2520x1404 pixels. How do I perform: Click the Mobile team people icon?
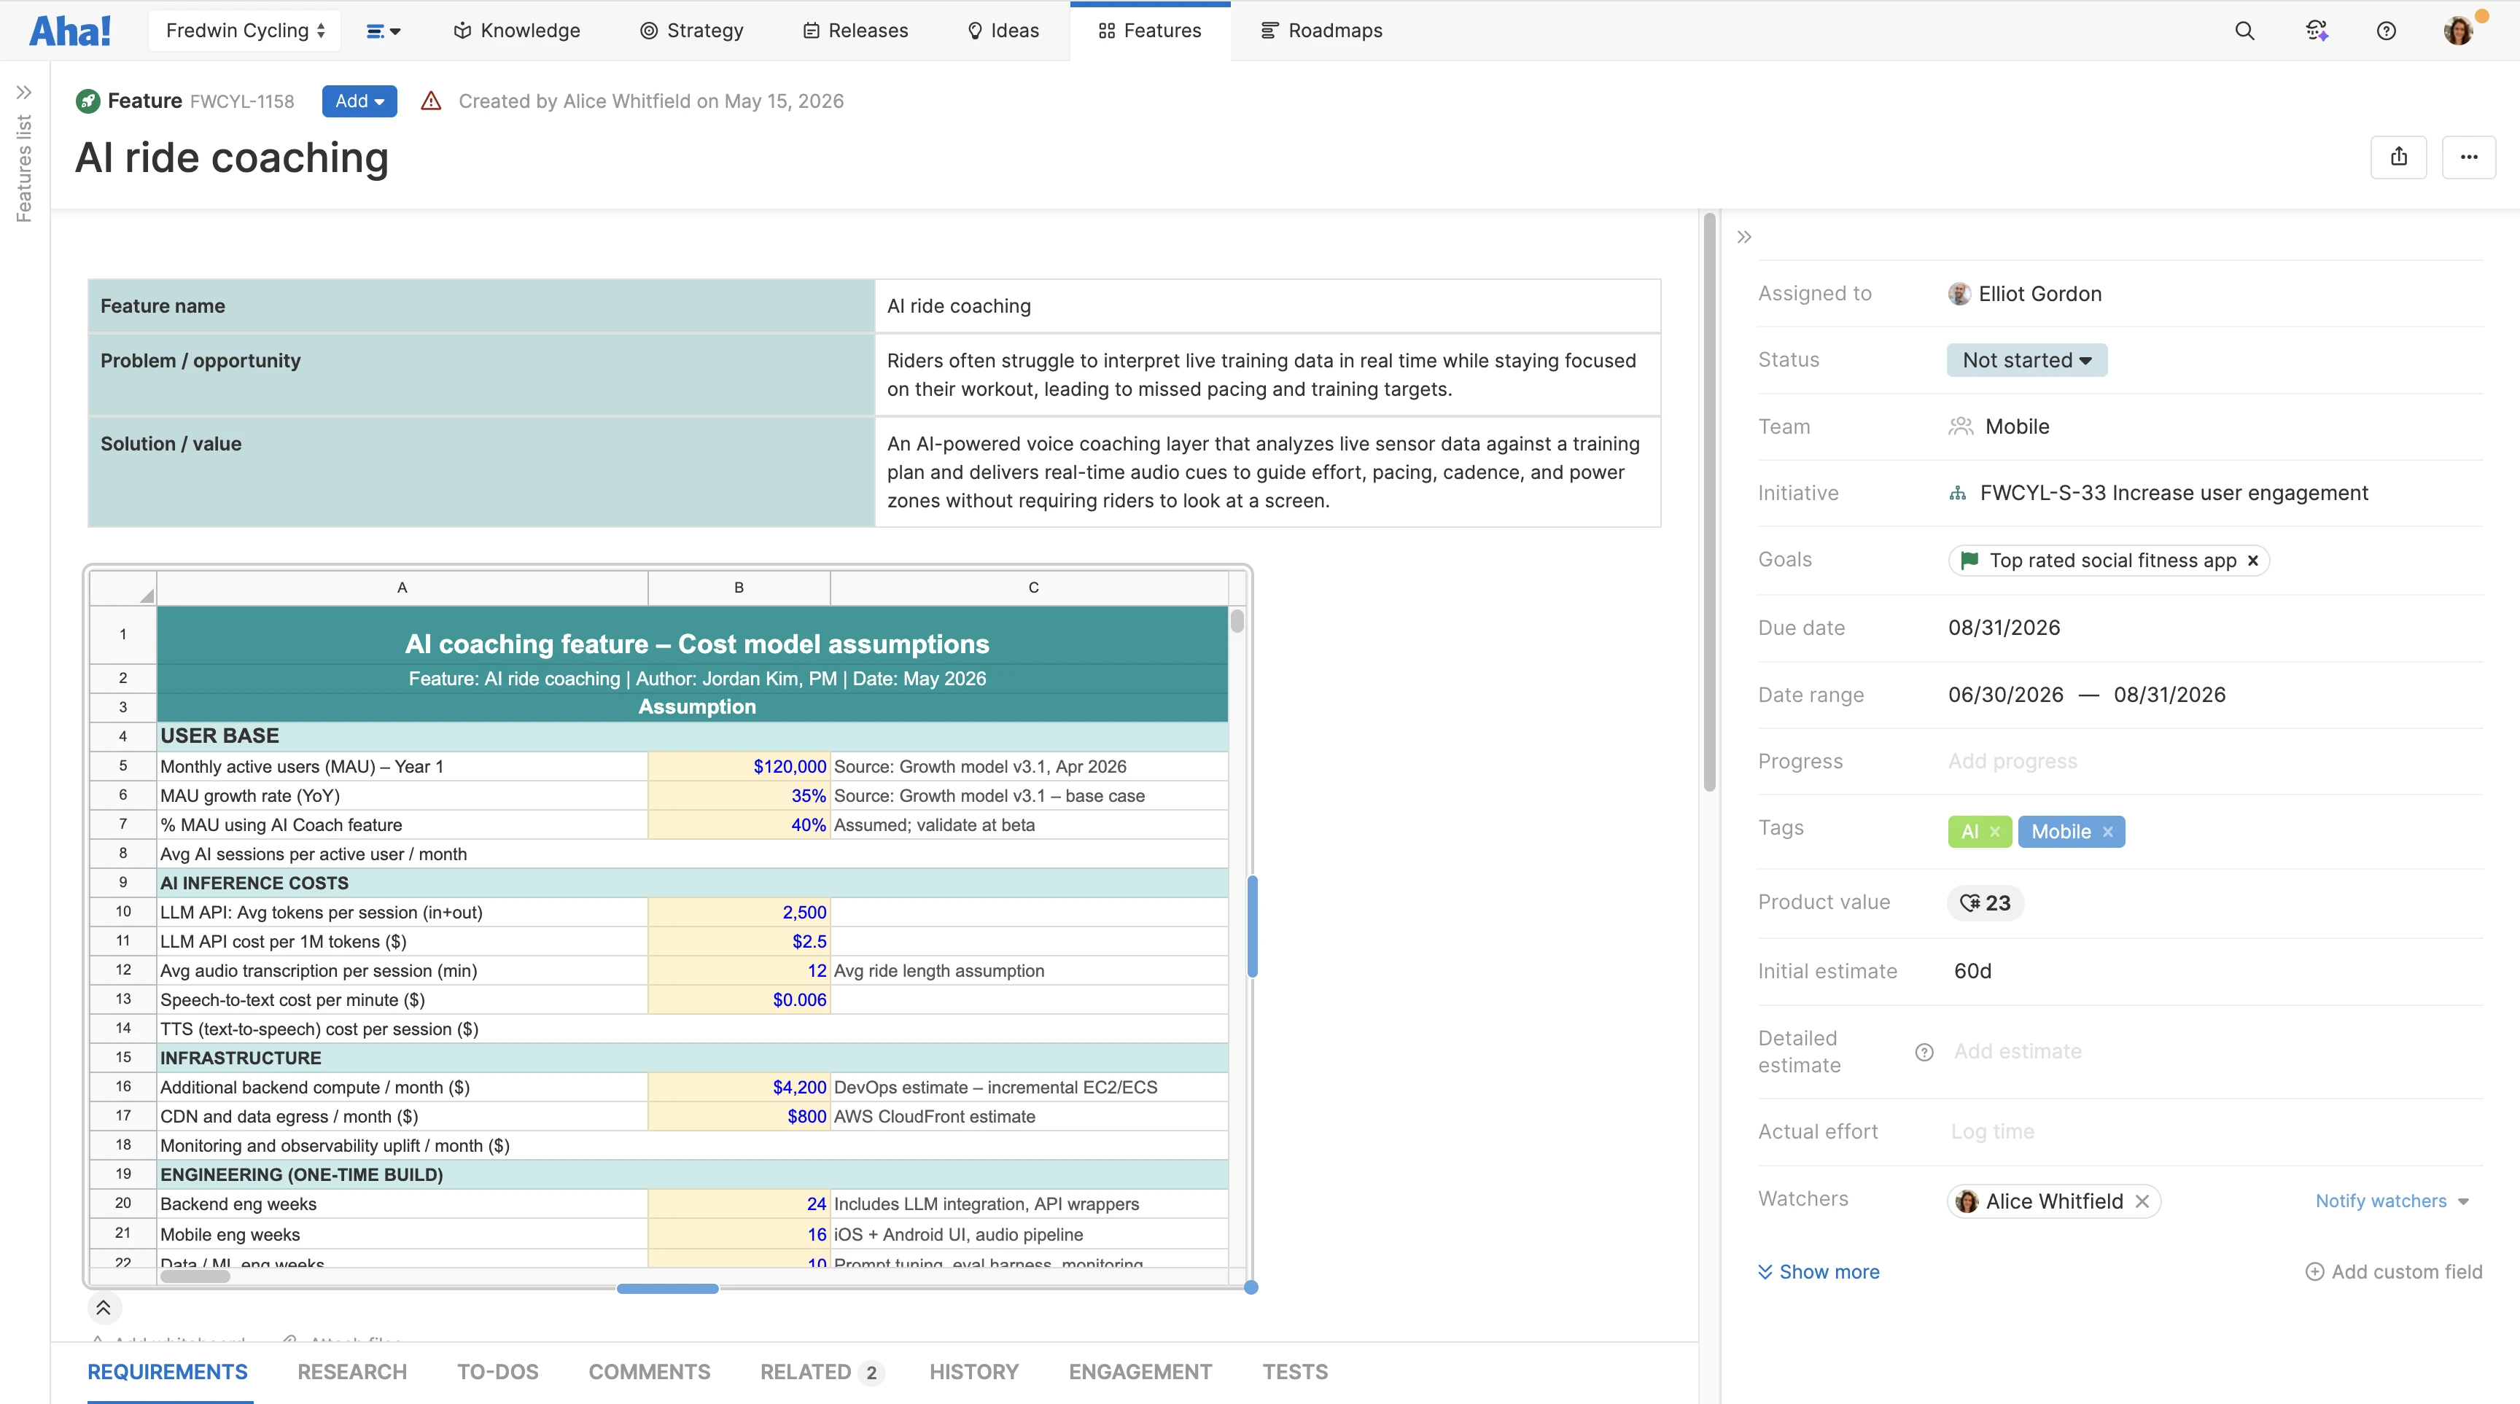point(1961,426)
